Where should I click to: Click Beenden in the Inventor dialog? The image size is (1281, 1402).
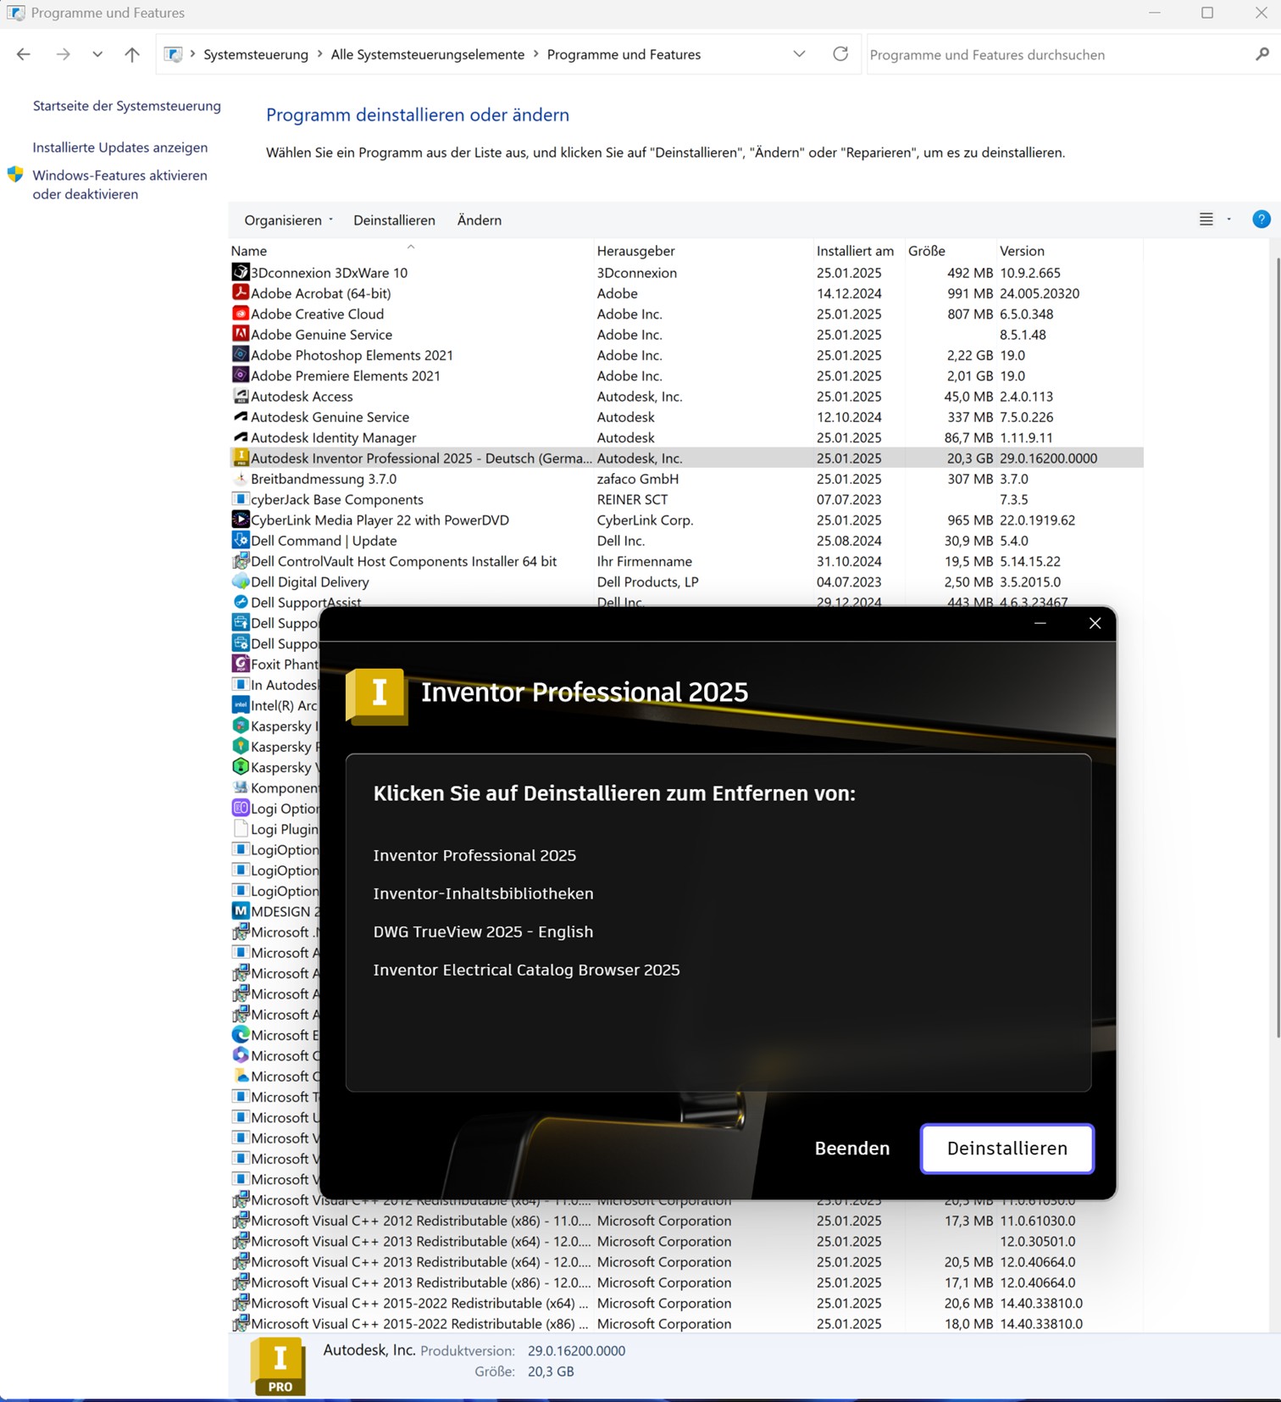(x=852, y=1148)
